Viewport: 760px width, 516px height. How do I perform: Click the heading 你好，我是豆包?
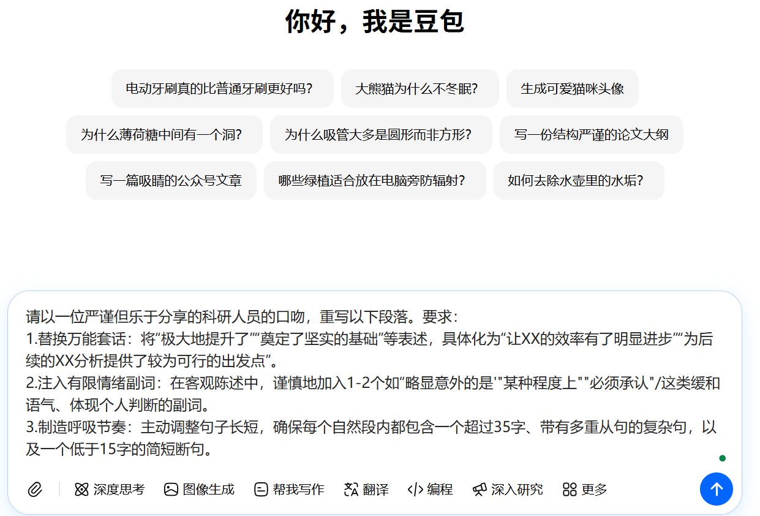[374, 21]
